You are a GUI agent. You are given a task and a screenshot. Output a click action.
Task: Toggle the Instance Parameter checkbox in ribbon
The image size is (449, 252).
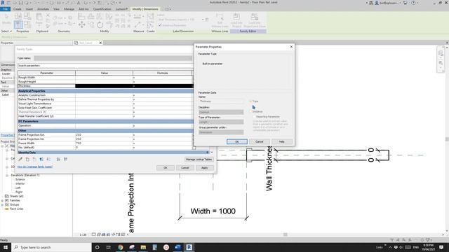[160, 25]
